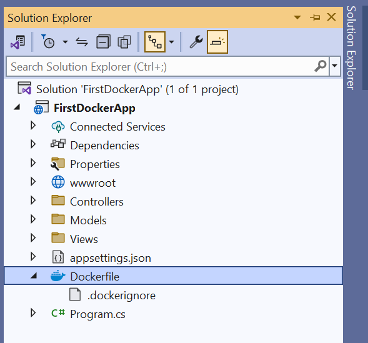Collapse the Dockerfile node
The width and height of the screenshot is (368, 343).
34,276
